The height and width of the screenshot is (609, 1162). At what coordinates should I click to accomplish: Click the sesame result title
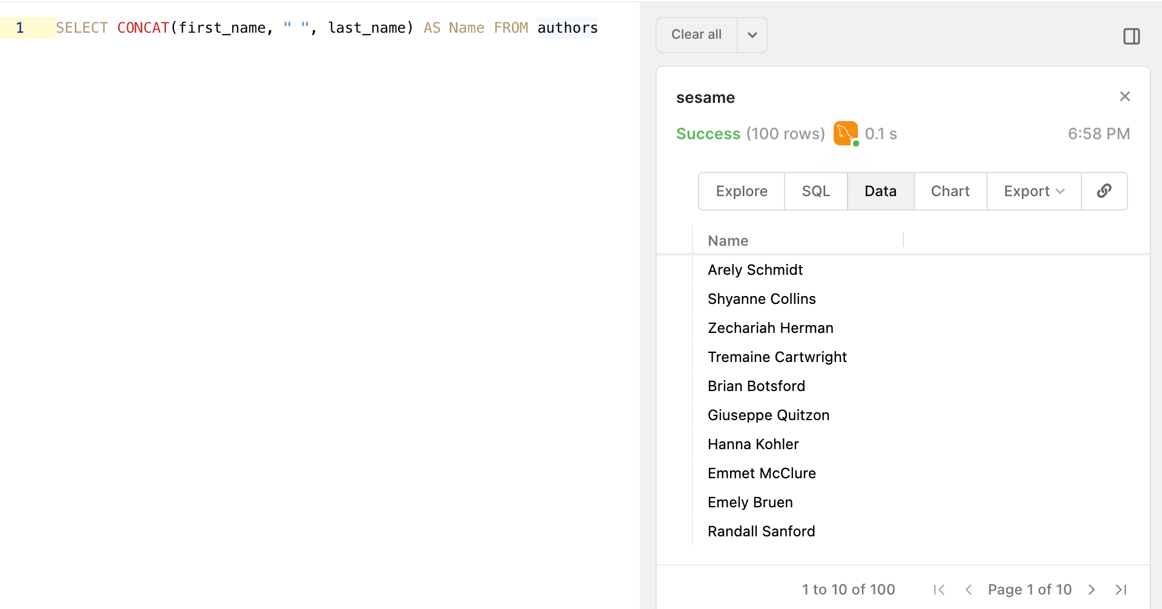pos(705,97)
